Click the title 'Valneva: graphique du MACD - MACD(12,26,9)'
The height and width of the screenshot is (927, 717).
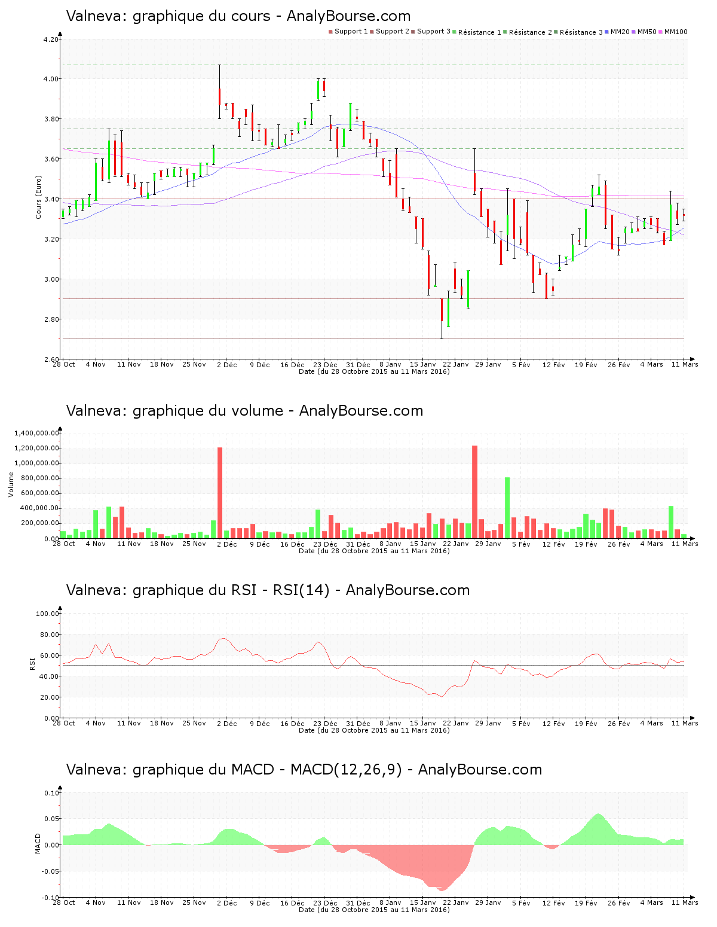(234, 770)
